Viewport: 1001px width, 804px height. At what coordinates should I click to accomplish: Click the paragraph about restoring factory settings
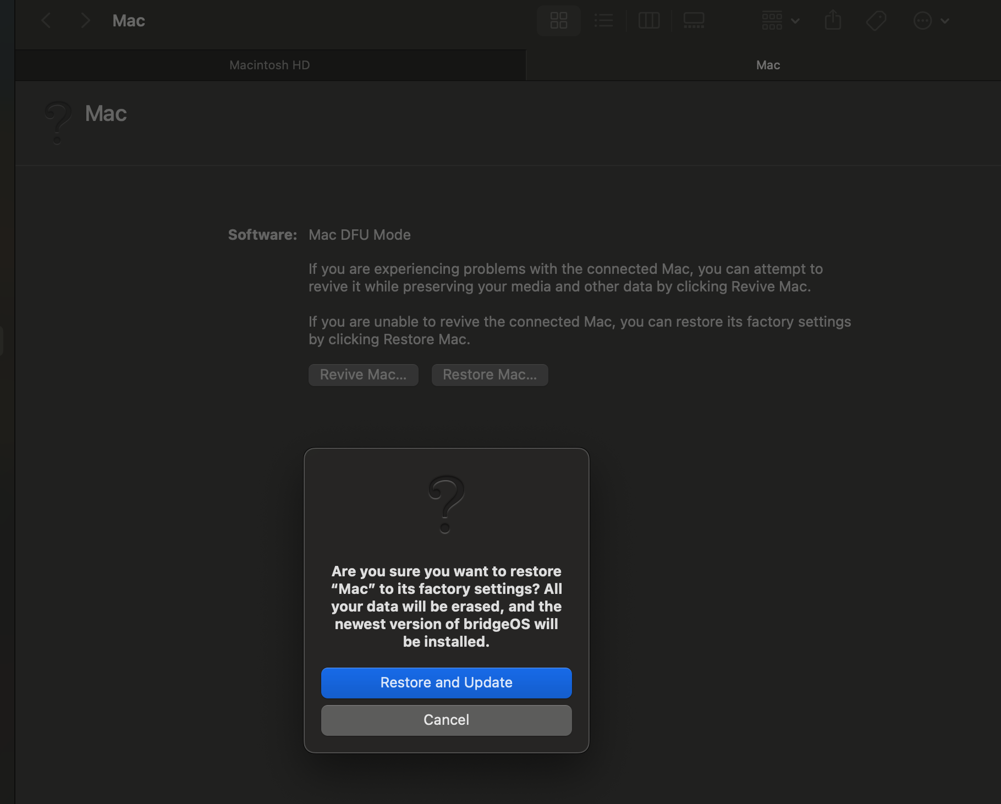(x=580, y=331)
